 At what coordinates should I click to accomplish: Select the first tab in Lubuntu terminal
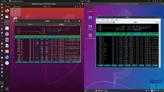coord(106,22)
